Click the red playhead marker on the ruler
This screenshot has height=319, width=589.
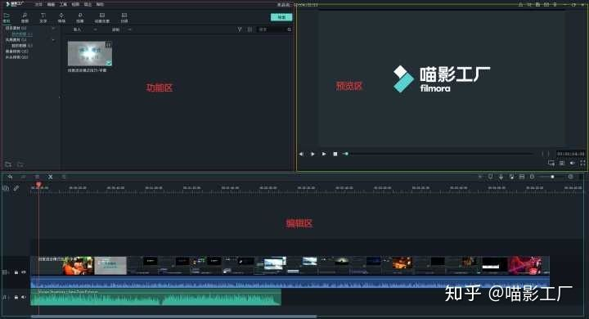[x=38, y=185]
